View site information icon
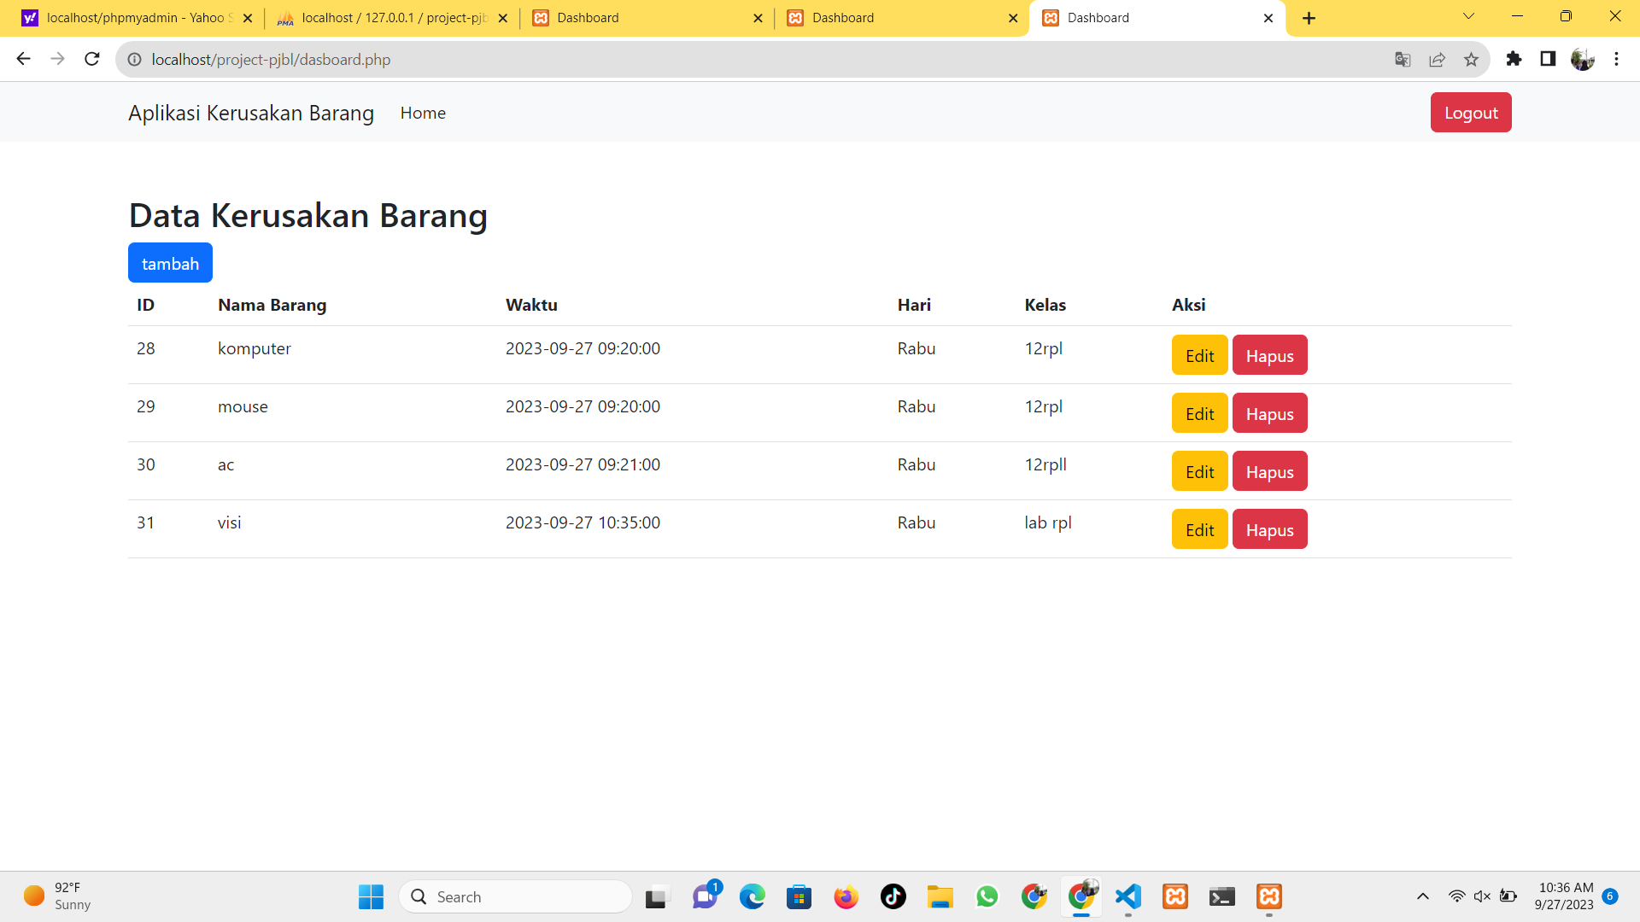The image size is (1640, 922). coord(134,59)
